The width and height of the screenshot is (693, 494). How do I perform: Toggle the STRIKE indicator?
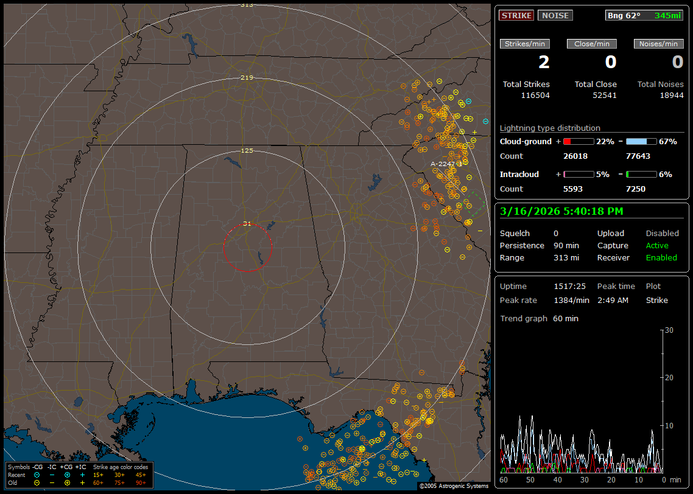[x=516, y=16]
